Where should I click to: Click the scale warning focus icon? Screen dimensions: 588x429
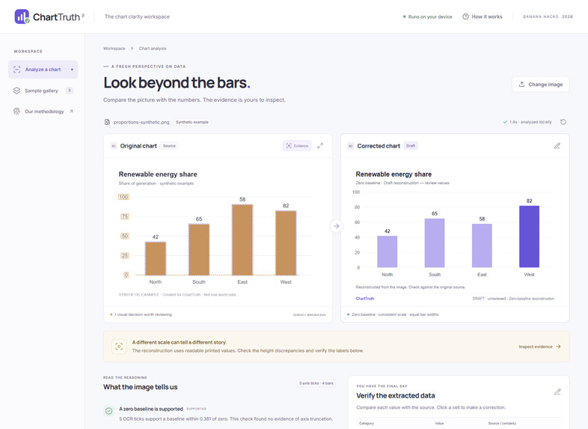[119, 347]
